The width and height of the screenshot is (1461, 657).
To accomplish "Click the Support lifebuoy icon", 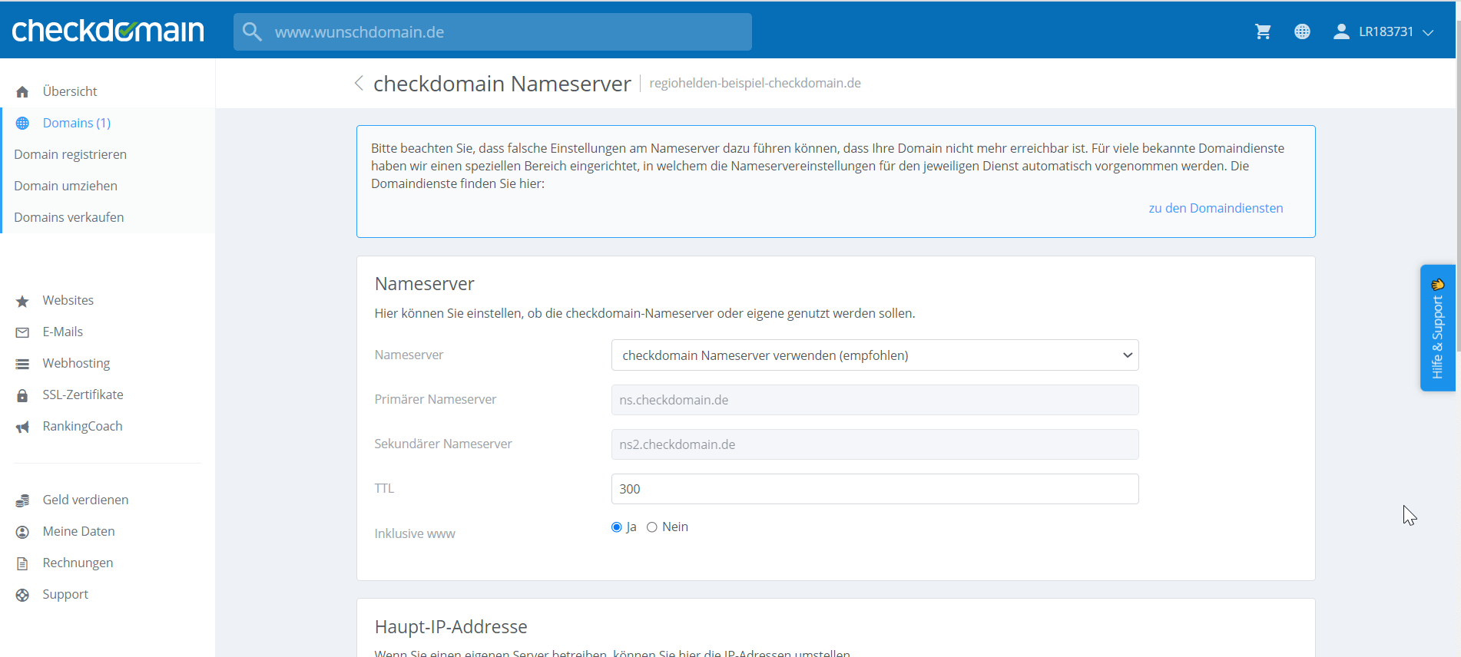I will click(22, 595).
